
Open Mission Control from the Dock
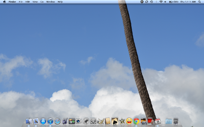[72, 121]
